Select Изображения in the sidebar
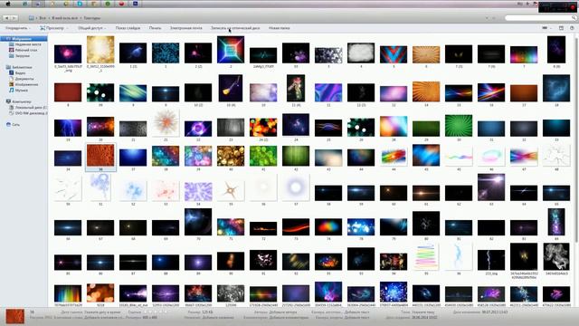 [x=26, y=84]
